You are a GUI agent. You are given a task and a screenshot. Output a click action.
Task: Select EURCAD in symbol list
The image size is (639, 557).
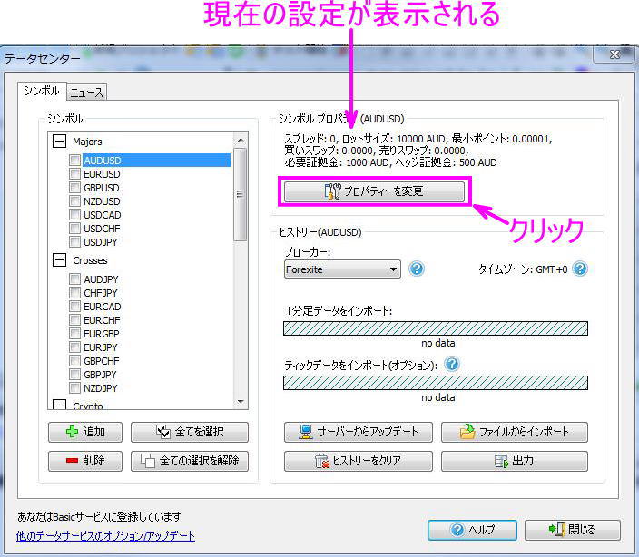pos(103,307)
